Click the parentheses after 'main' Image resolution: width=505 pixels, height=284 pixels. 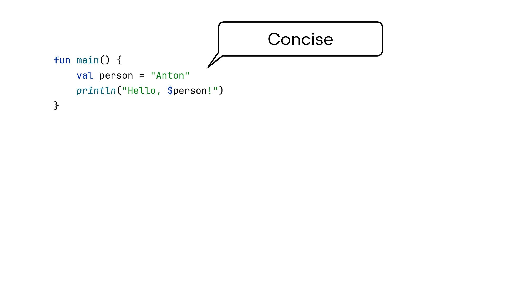105,60
